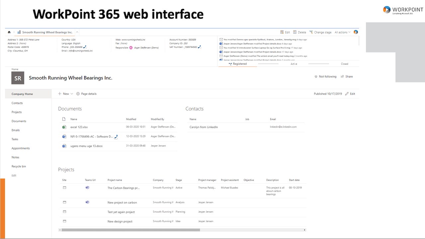This screenshot has height=239, width=425.
Task: Click the Change stage icon
Action: click(x=311, y=32)
